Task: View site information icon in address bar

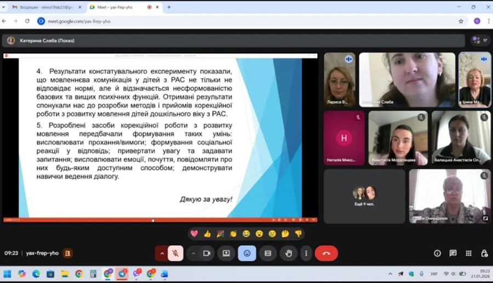Action: 41,21
